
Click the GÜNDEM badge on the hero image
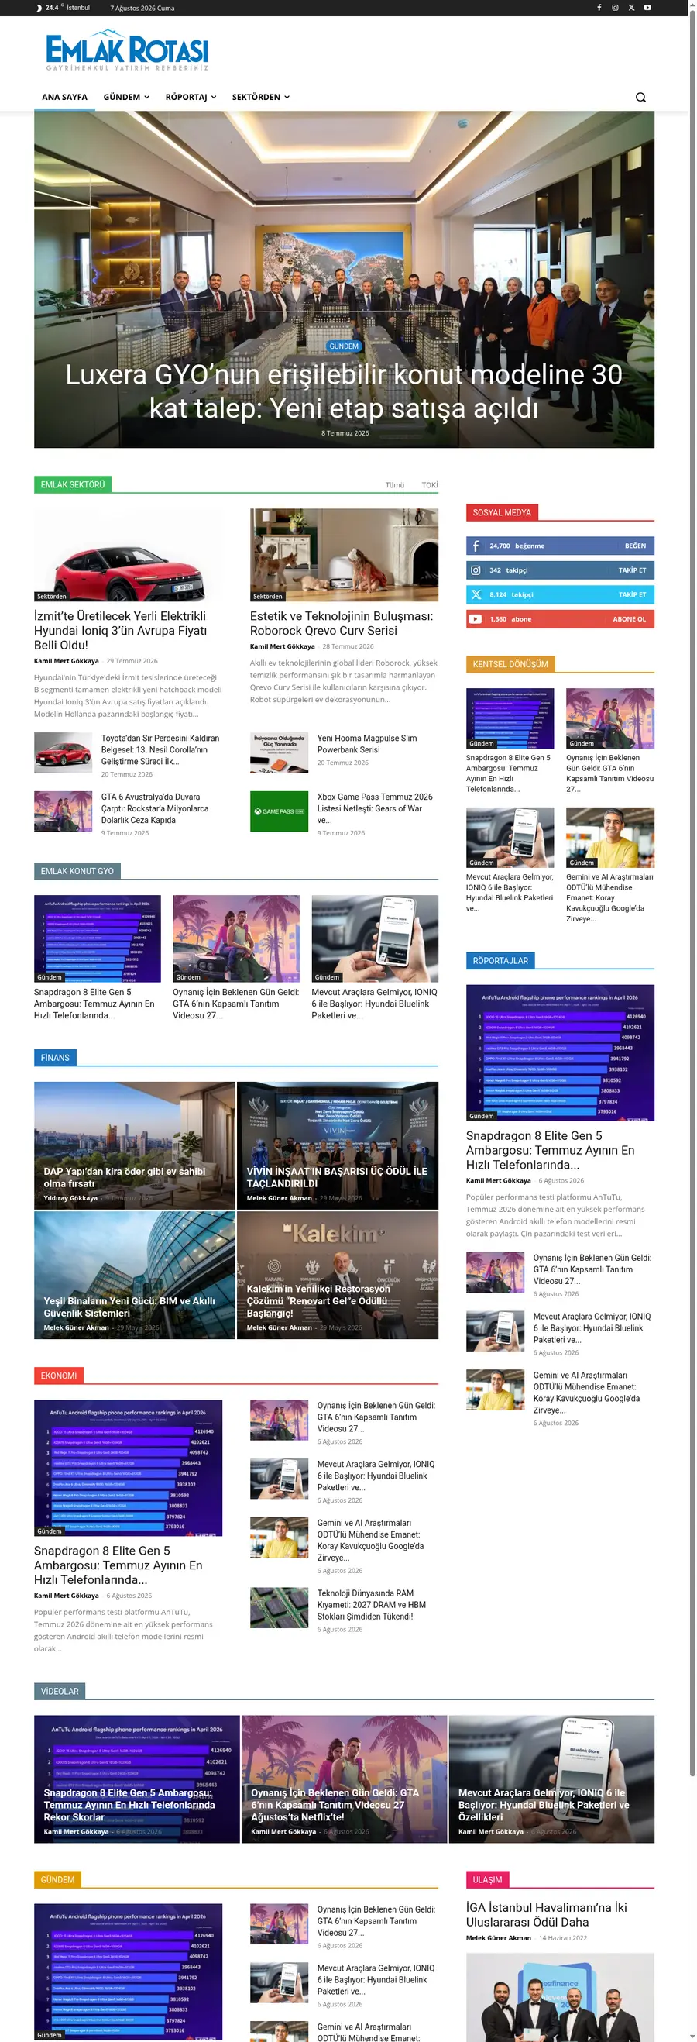tap(344, 346)
